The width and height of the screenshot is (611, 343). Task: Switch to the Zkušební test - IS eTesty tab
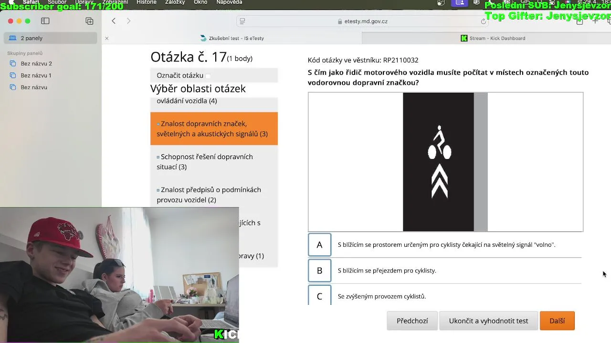232,38
